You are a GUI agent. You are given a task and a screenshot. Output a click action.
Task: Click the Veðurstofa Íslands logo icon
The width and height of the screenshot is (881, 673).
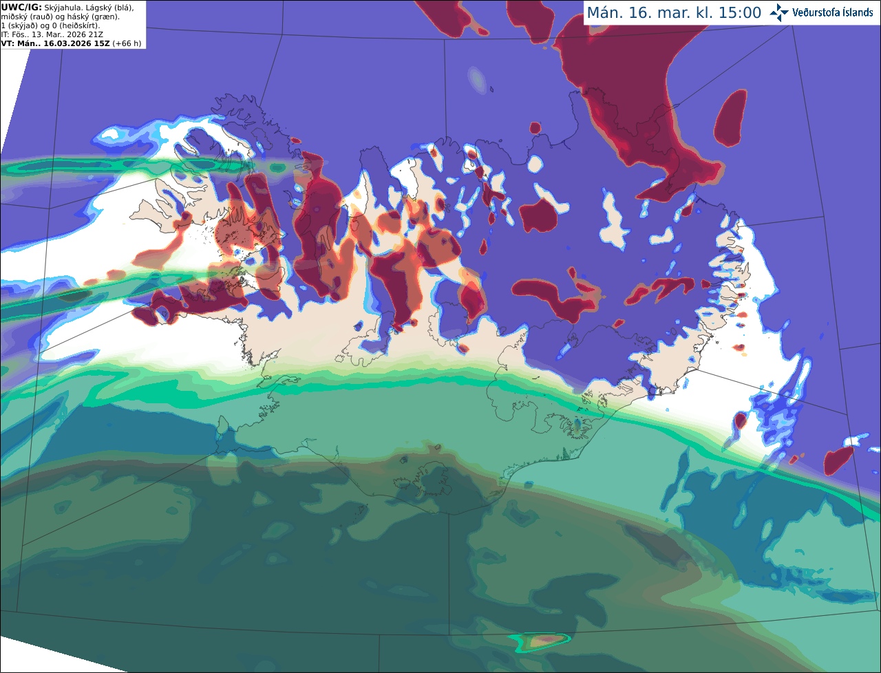(x=779, y=12)
